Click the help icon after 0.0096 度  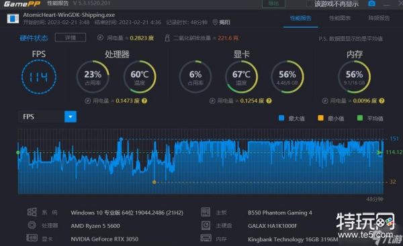tap(382, 101)
